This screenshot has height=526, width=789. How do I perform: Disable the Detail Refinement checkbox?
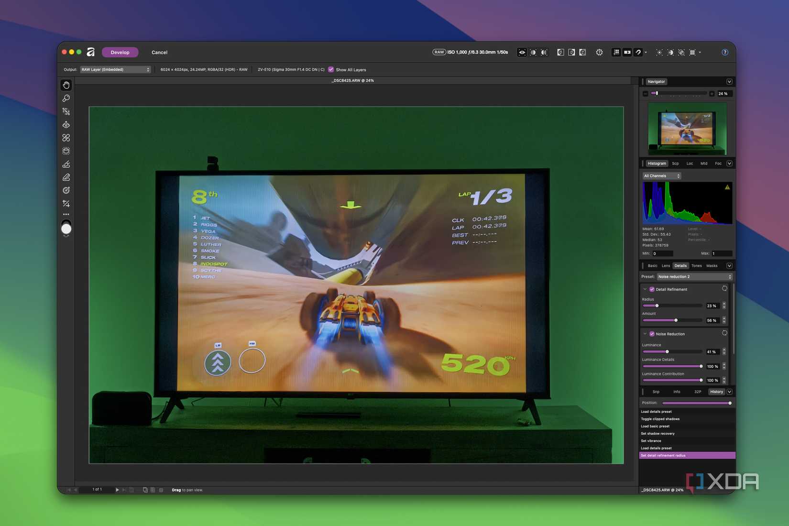tap(652, 289)
